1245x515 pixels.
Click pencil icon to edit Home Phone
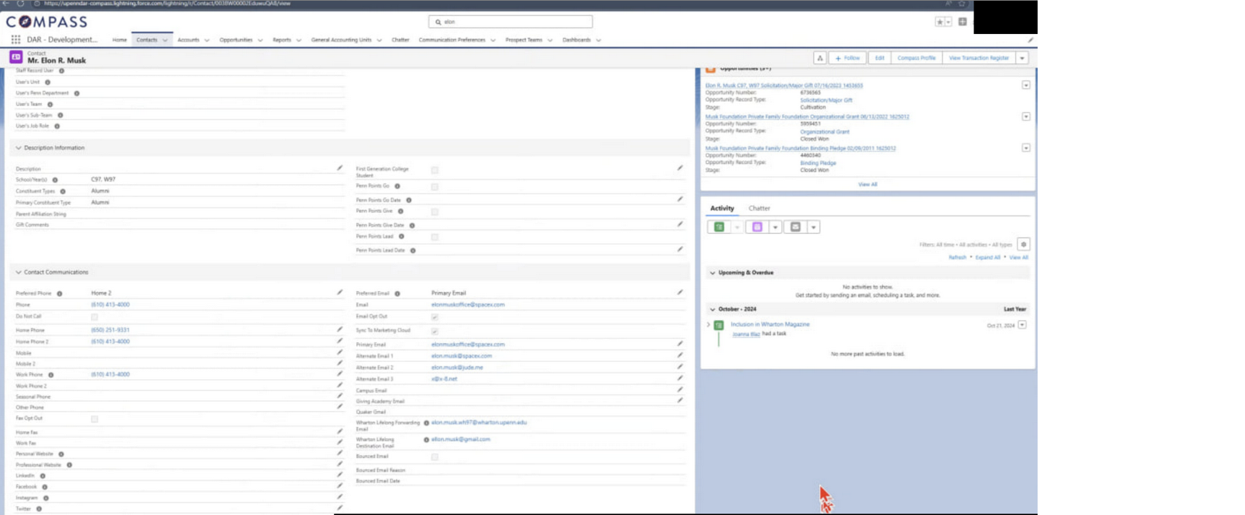(340, 329)
